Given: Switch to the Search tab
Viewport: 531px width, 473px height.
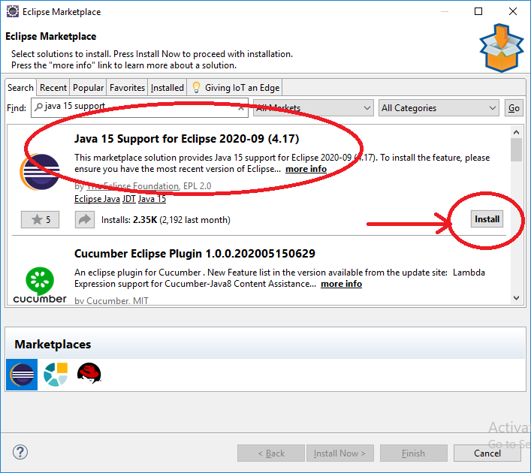Looking at the screenshot, I should (20, 88).
